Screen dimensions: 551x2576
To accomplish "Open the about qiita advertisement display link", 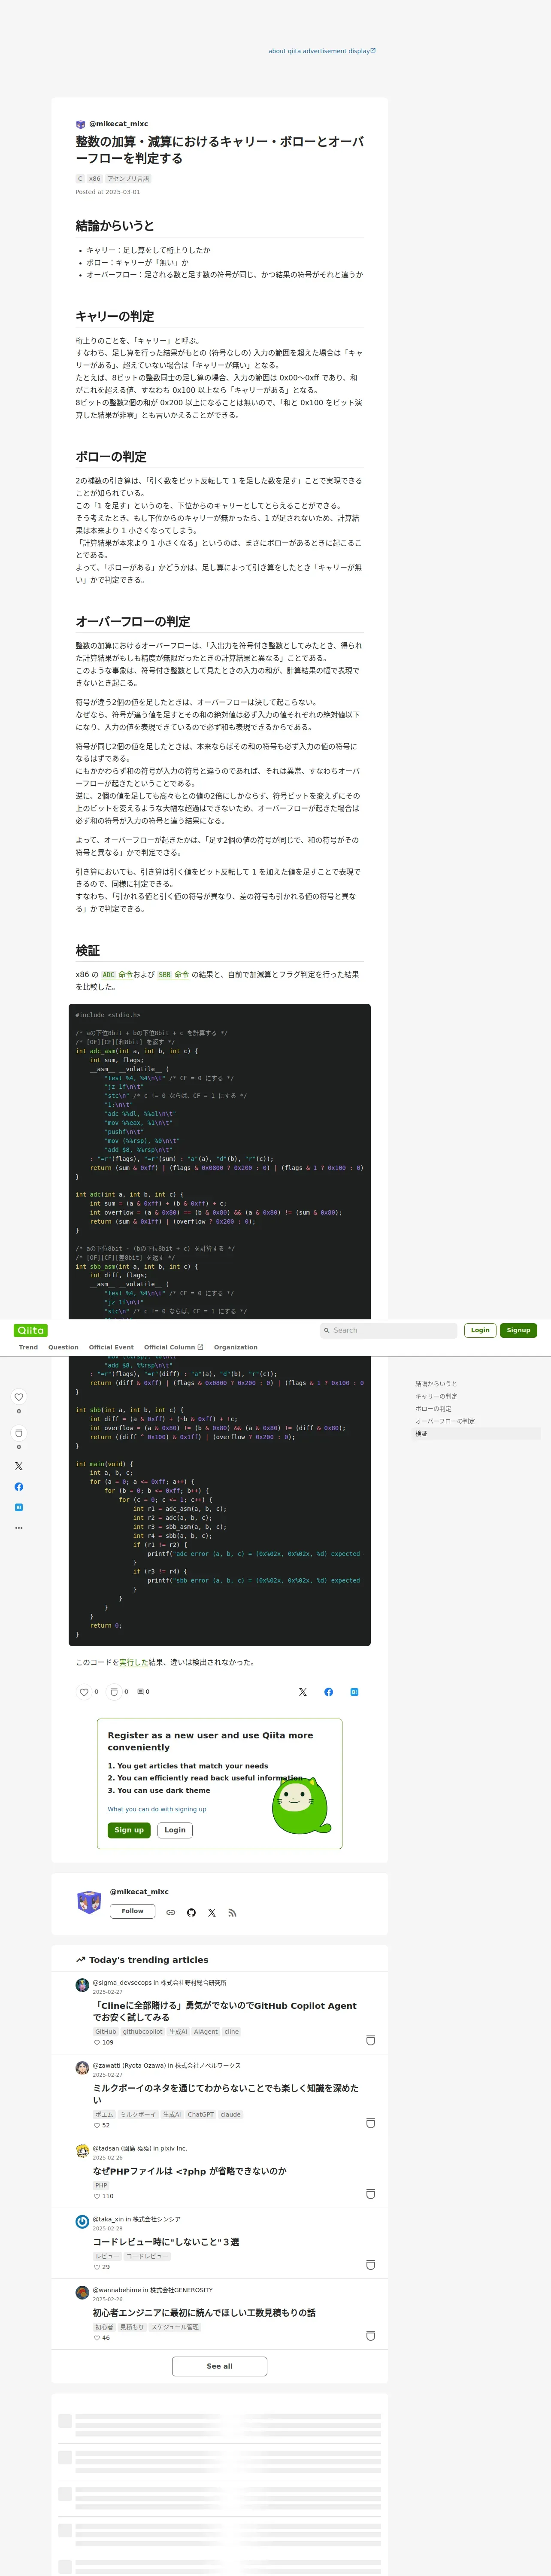I will (322, 51).
